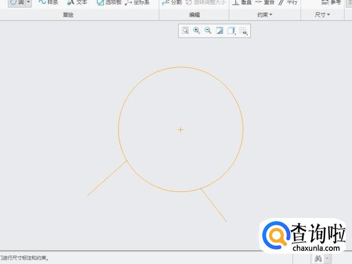Click the 草绘 (Sketching) group label
Viewport: 352px width, 264px height.
(68, 15)
